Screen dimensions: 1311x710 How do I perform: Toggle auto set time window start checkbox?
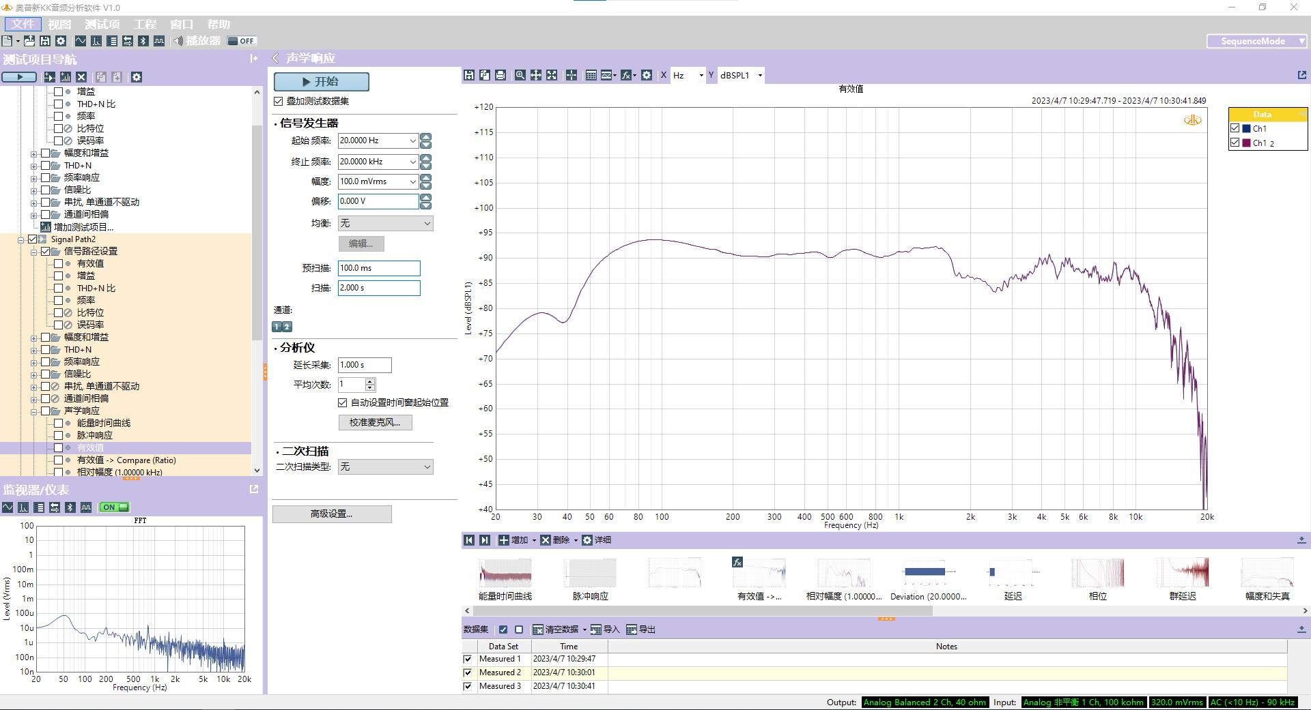pos(343,402)
